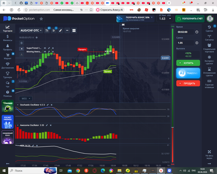
Task: Open the chart type settings icon
Action: point(47,30)
